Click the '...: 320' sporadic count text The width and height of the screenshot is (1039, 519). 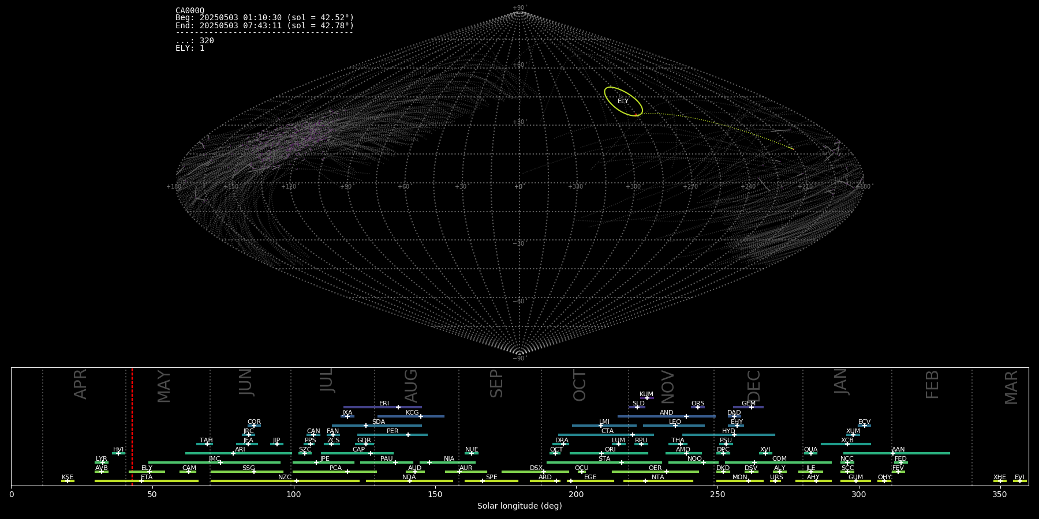coord(195,41)
